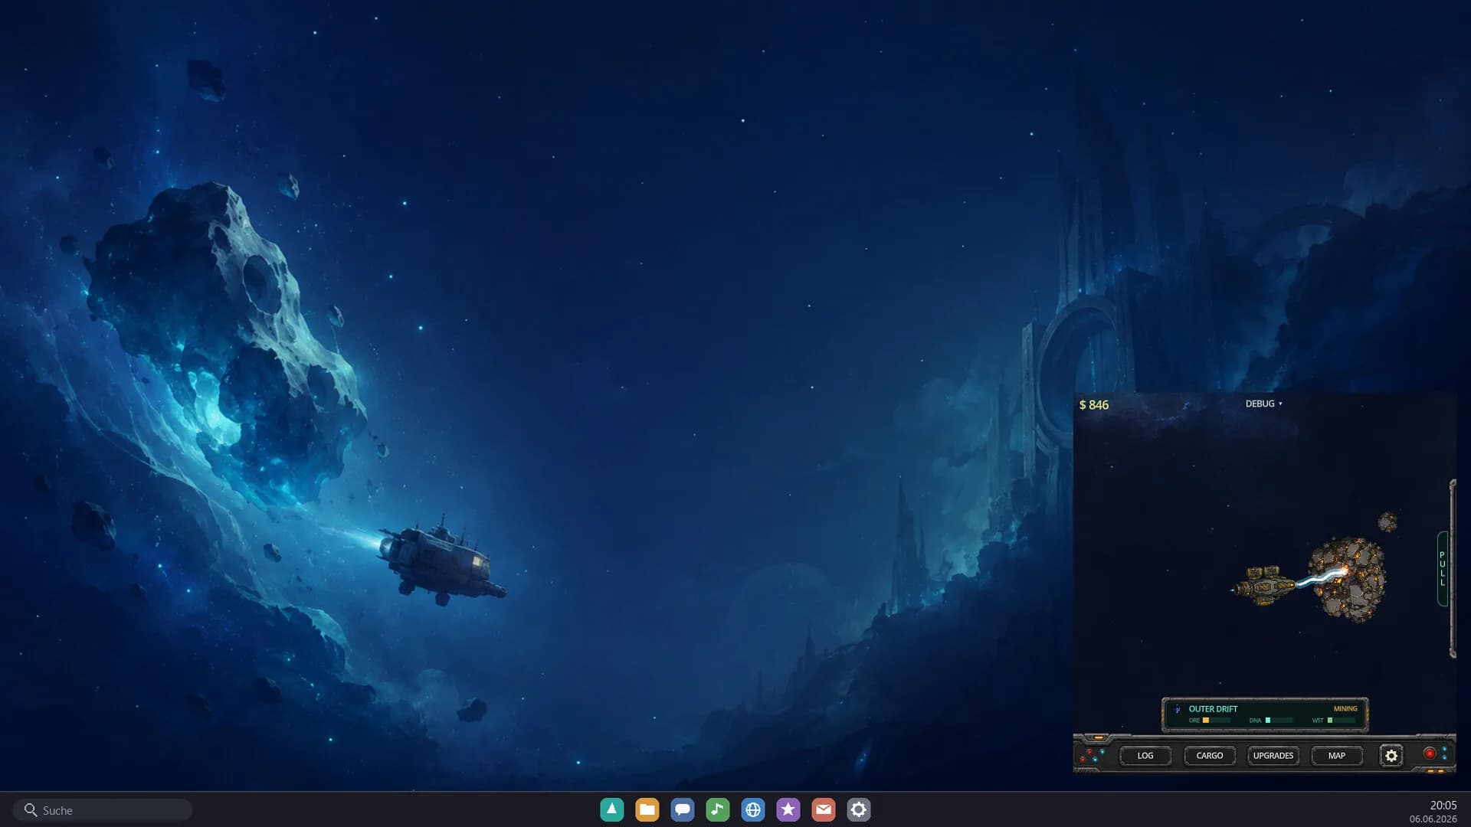
Task: Open the green music note app
Action: (x=717, y=809)
